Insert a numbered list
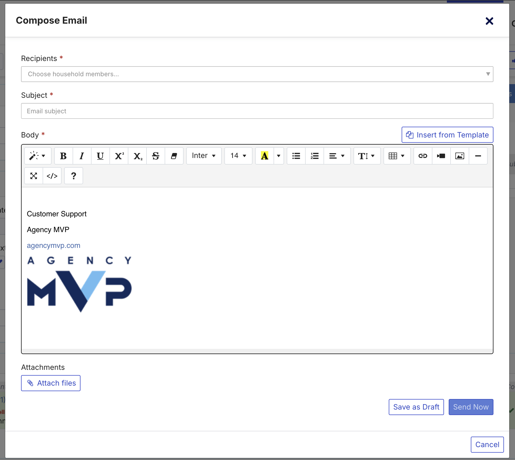The height and width of the screenshot is (460, 515). pyautogui.click(x=315, y=156)
